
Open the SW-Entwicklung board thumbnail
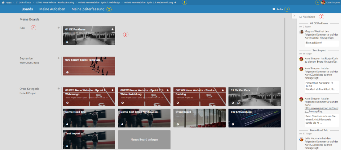pos(254,118)
